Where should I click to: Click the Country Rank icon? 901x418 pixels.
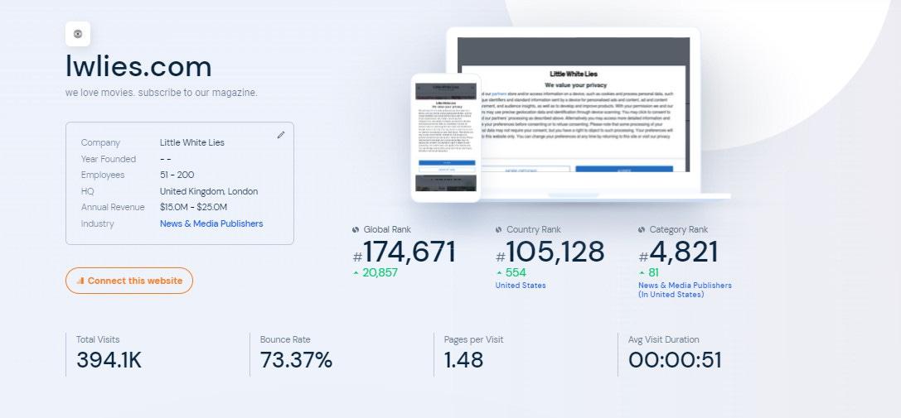coord(499,229)
